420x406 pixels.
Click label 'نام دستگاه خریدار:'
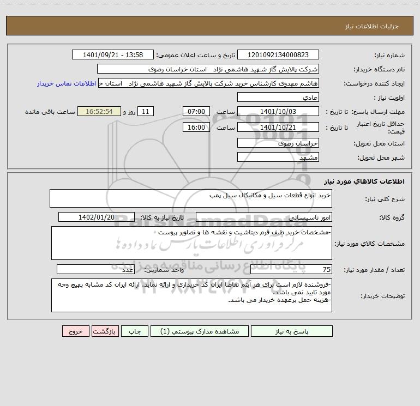[x=379, y=70]
